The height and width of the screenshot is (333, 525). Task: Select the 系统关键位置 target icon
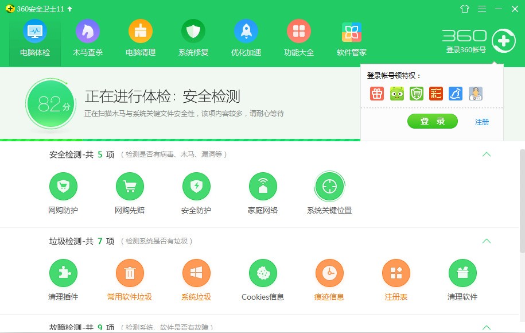point(330,186)
